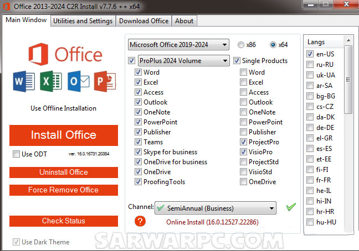
Task: Click Online Install (16.0.12527.22286) text
Action: [212, 222]
